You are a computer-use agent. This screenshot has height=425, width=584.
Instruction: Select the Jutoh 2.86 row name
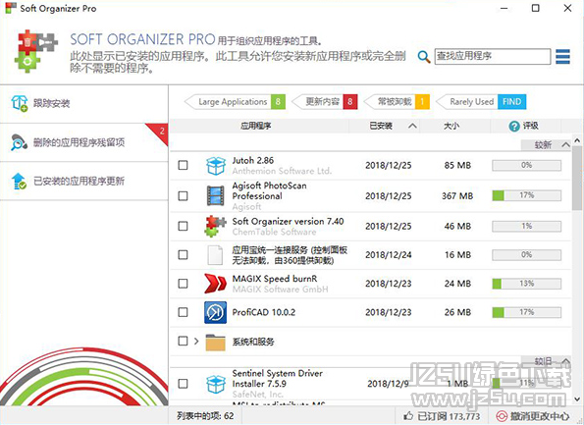click(x=253, y=161)
